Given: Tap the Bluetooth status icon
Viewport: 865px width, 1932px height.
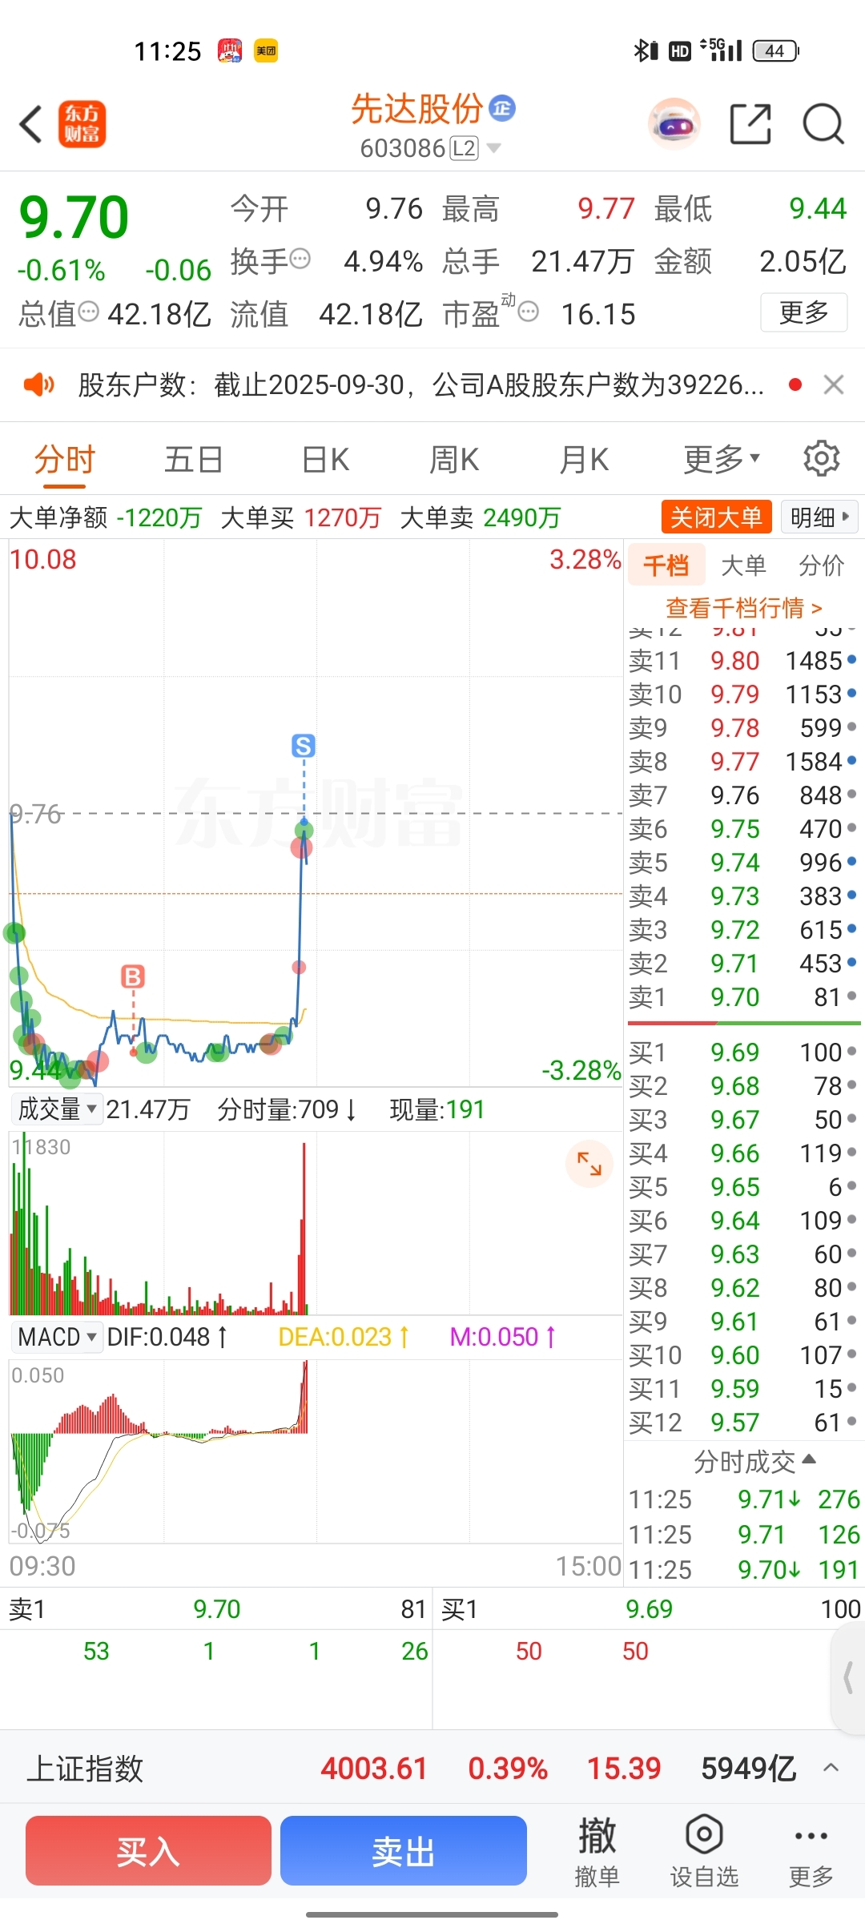Looking at the screenshot, I should [x=644, y=51].
